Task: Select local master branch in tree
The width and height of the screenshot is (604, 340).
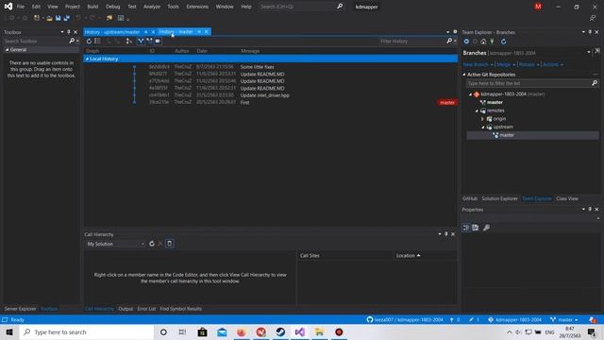Action: pyautogui.click(x=495, y=102)
